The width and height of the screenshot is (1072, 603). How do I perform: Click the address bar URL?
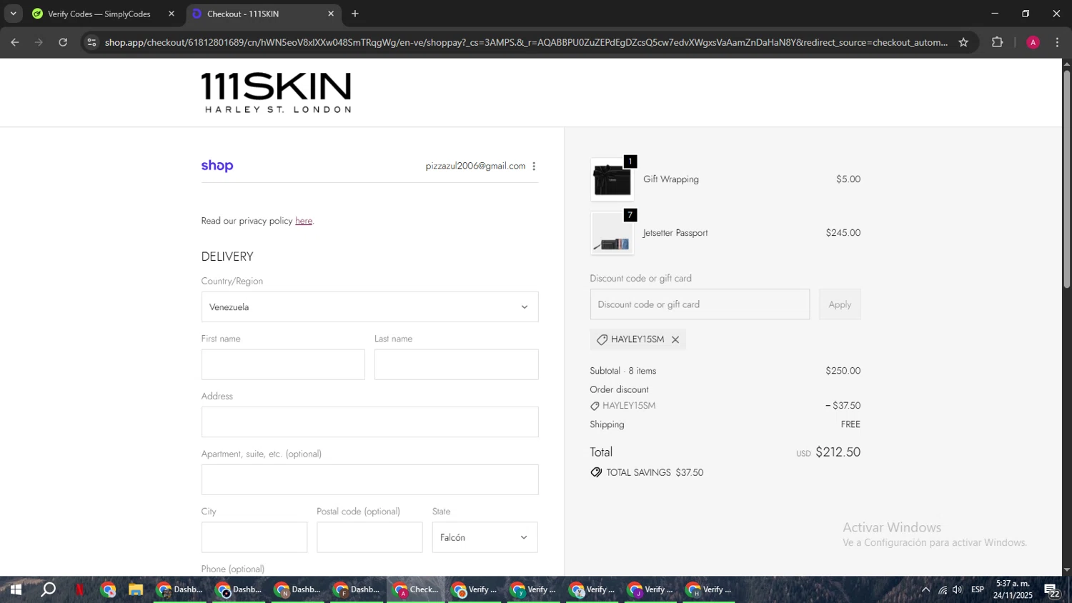tap(526, 42)
